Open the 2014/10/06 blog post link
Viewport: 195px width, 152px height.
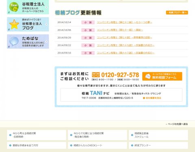[x=120, y=30]
